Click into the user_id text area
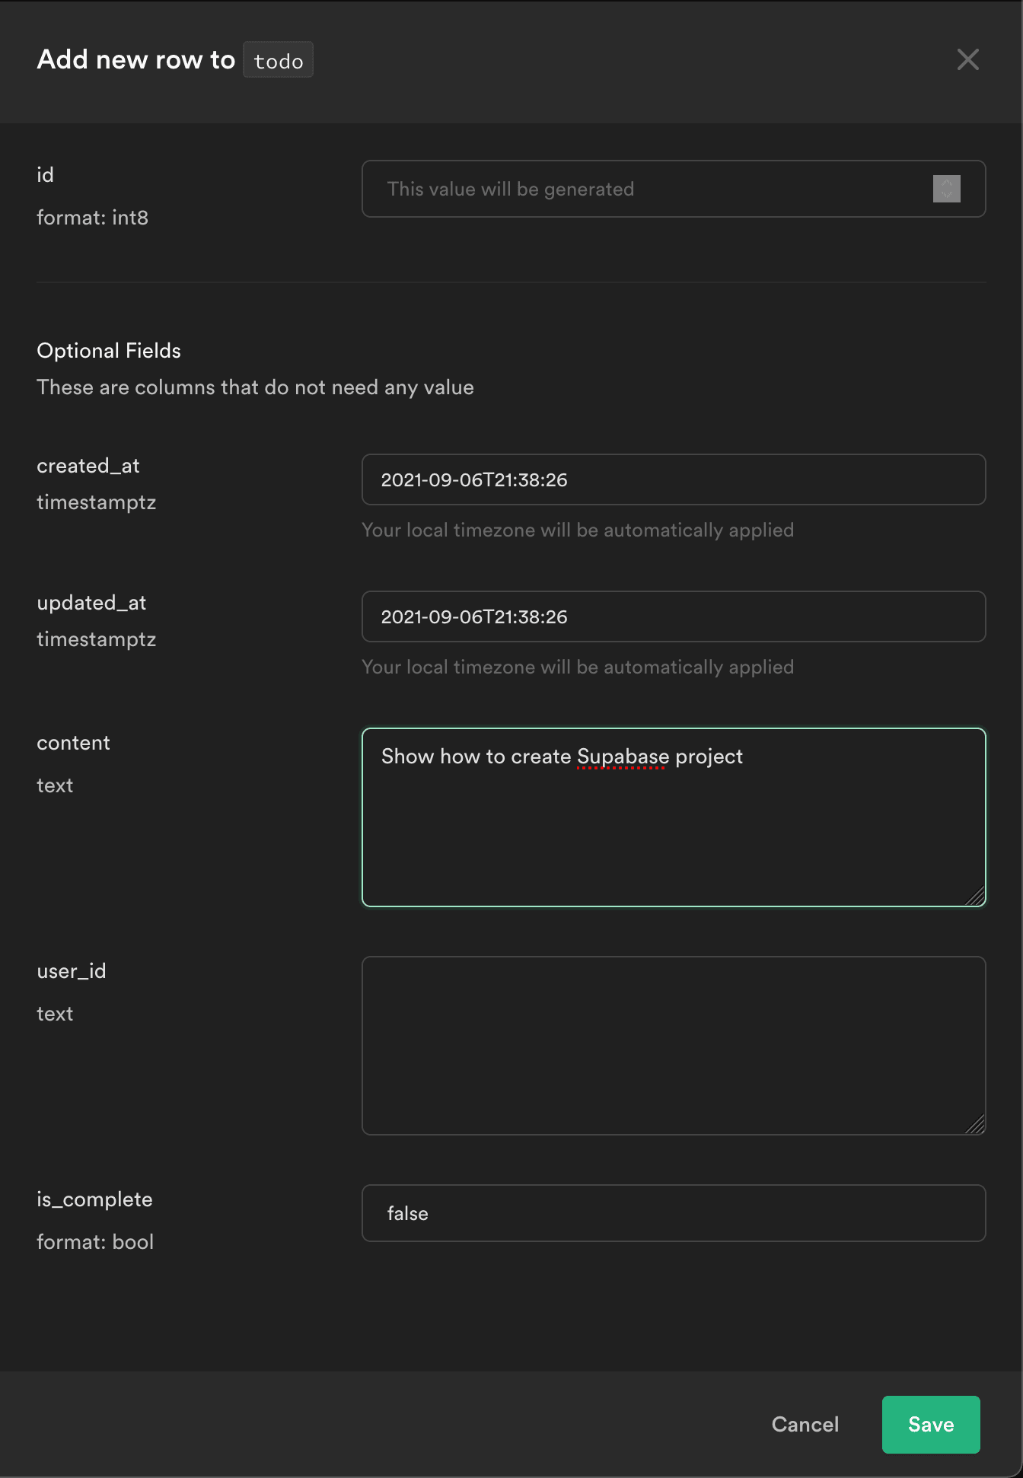Screen dimensions: 1023x1478 tap(674, 1046)
